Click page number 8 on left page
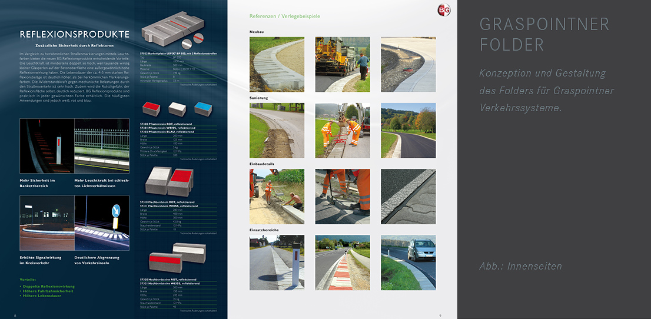Image resolution: width=651 pixels, height=319 pixels. pyautogui.click(x=15, y=315)
